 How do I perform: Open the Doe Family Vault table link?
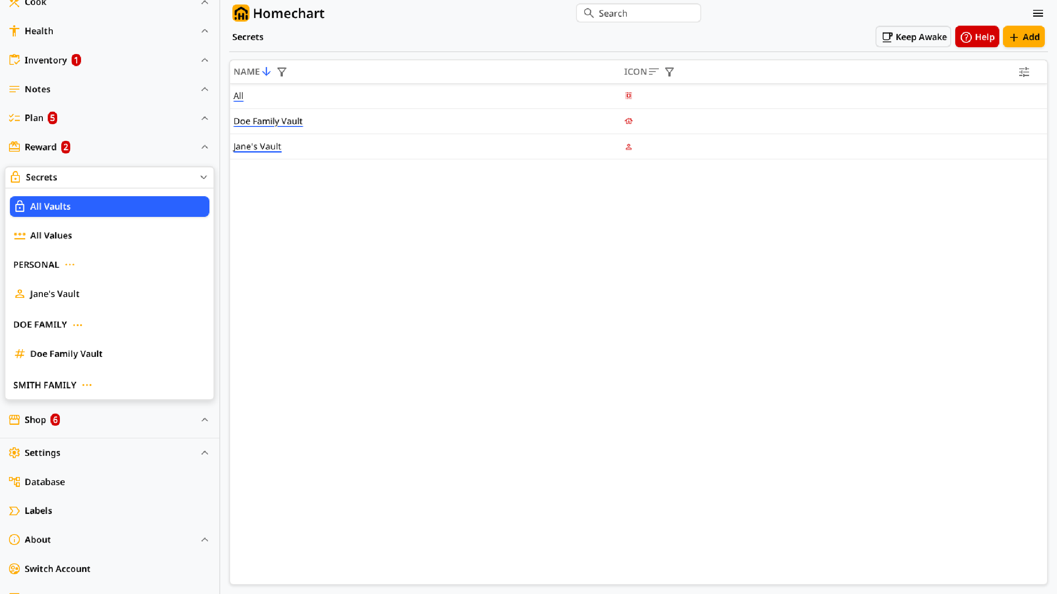coord(268,121)
